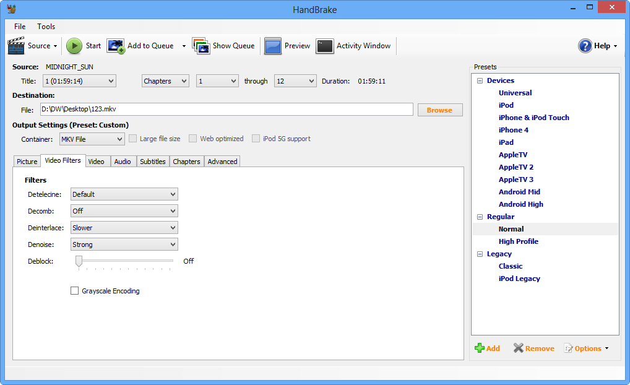Click the Start label in toolbar
630x385 pixels.
point(93,46)
